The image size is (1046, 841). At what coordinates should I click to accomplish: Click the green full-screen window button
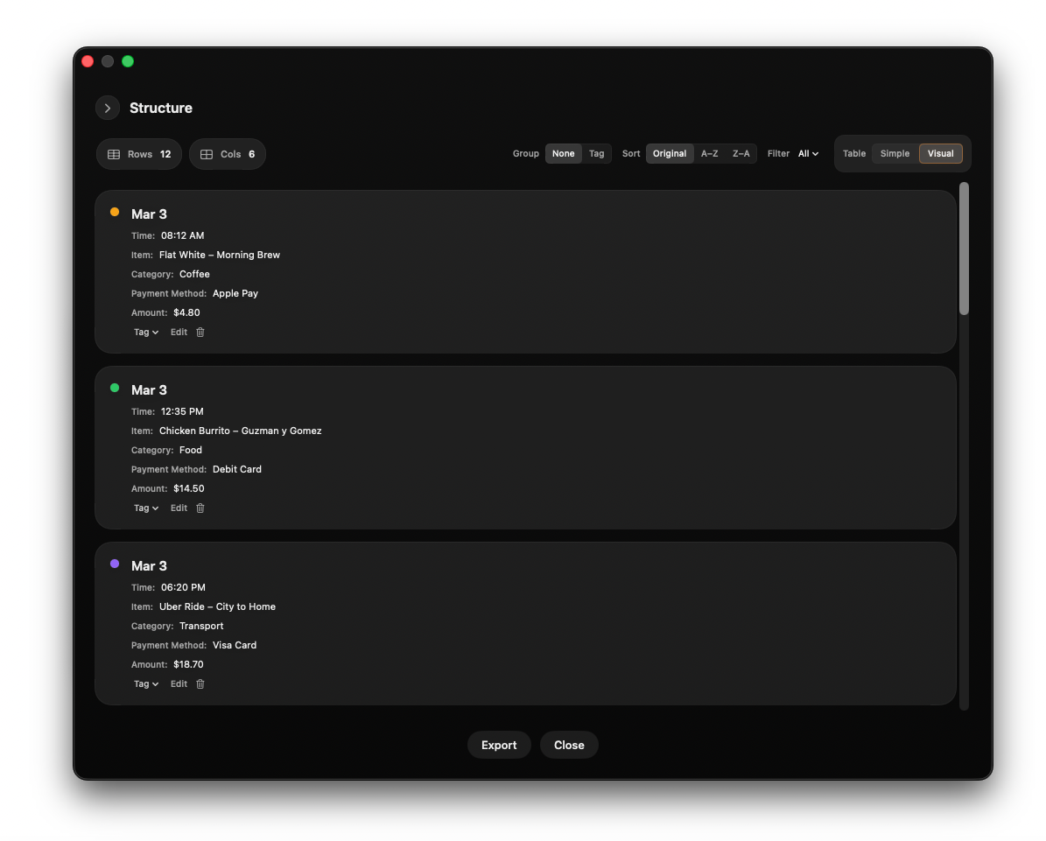point(128,61)
